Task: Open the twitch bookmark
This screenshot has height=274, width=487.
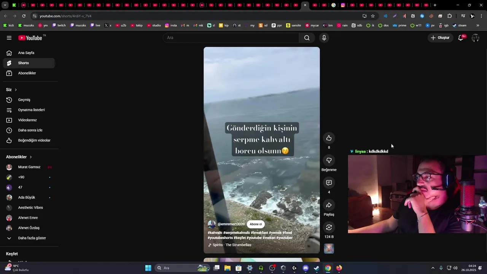Action: [x=59, y=25]
